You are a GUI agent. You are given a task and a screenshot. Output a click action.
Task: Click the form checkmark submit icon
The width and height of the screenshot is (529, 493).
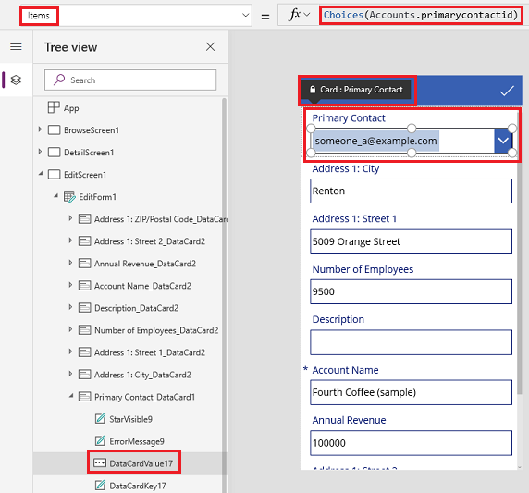click(507, 91)
